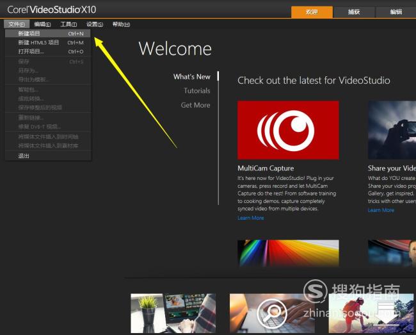Viewport: 416px width, 335px height.
Task: Select the Tutorials section
Action: point(197,91)
